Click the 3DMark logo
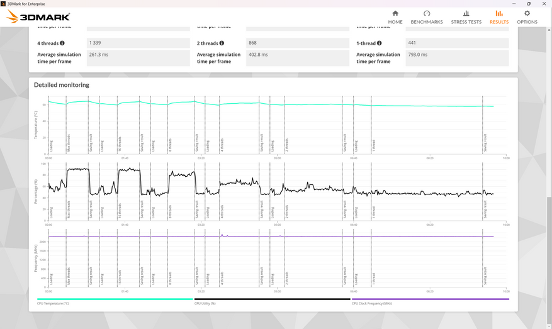 pos(38,17)
